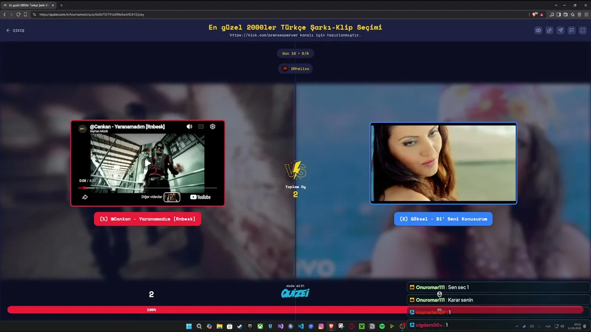This screenshot has height=332, width=591.
Task: Open the Brave Rewards triangle icon
Action: point(542,14)
